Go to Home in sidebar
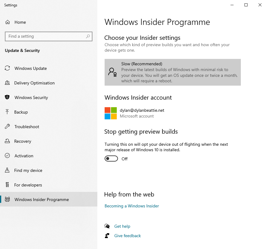The image size is (267, 249). pyautogui.click(x=49, y=22)
